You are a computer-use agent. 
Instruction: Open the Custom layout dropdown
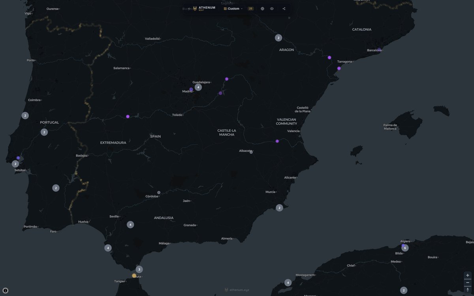(x=233, y=8)
